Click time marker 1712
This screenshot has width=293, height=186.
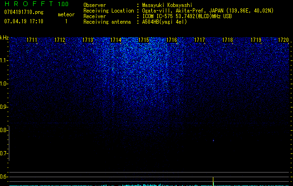click(x=60, y=40)
